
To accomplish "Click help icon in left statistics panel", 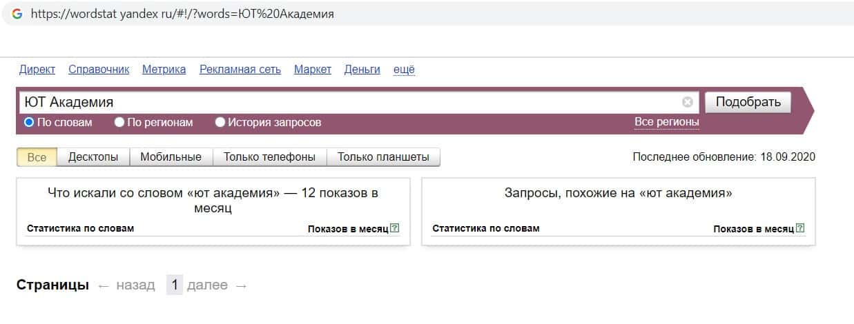I will pos(395,228).
